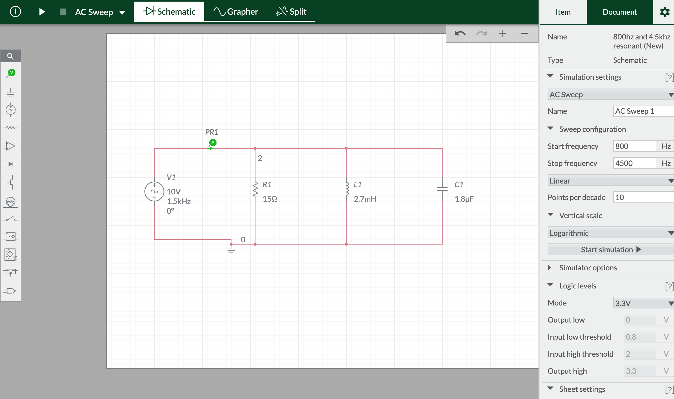
Task: Switch to the Grapher view
Action: 236,11
